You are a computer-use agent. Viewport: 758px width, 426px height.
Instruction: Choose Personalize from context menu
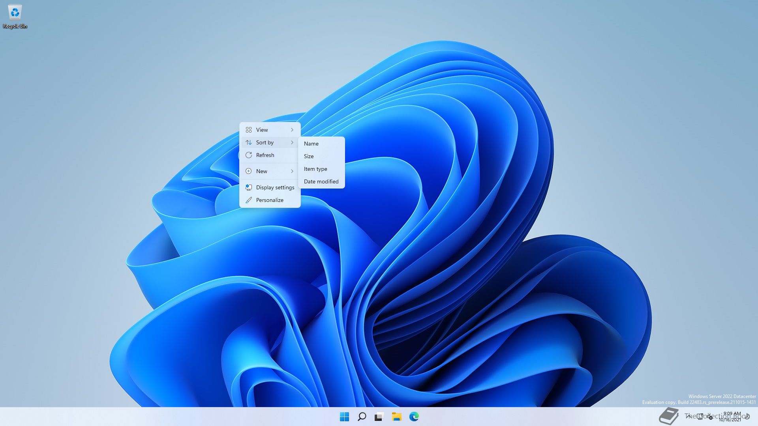[270, 200]
